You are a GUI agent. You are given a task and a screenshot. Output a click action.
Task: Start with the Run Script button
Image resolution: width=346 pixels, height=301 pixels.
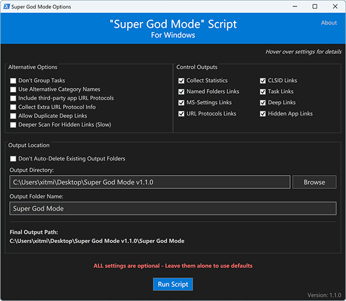(173, 284)
